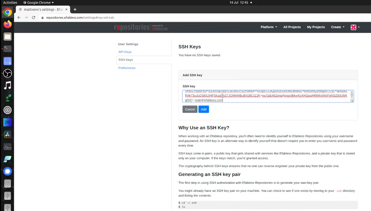Open Google Chrome from the dock
Image resolution: width=371 pixels, height=211 pixels.
(7, 12)
